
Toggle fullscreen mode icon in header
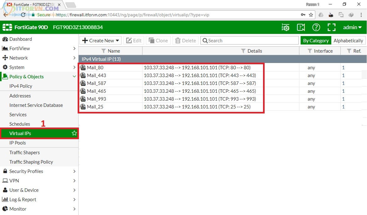[331, 27]
